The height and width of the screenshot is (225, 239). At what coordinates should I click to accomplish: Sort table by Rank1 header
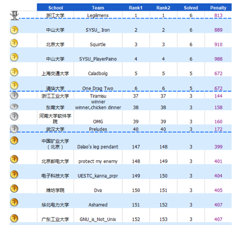point(135,8)
